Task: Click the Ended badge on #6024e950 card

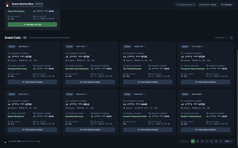Action: point(185,94)
